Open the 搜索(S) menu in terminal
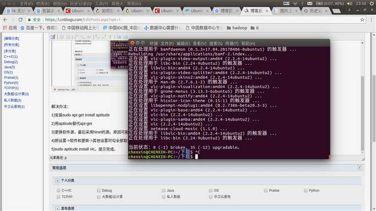 pos(216,43)
